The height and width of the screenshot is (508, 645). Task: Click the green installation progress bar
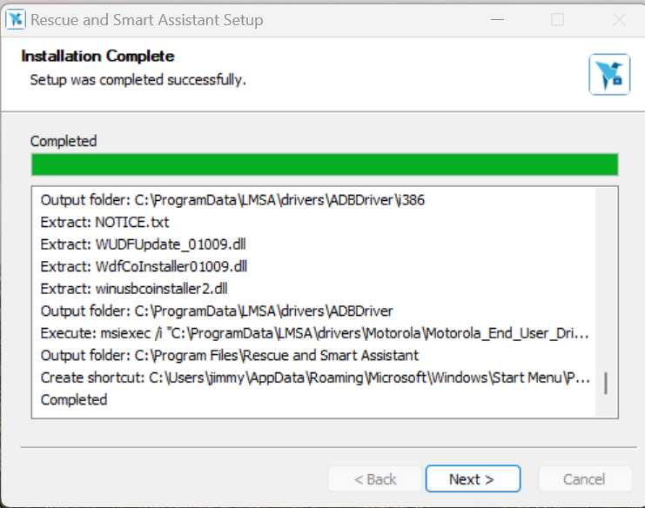coord(324,164)
